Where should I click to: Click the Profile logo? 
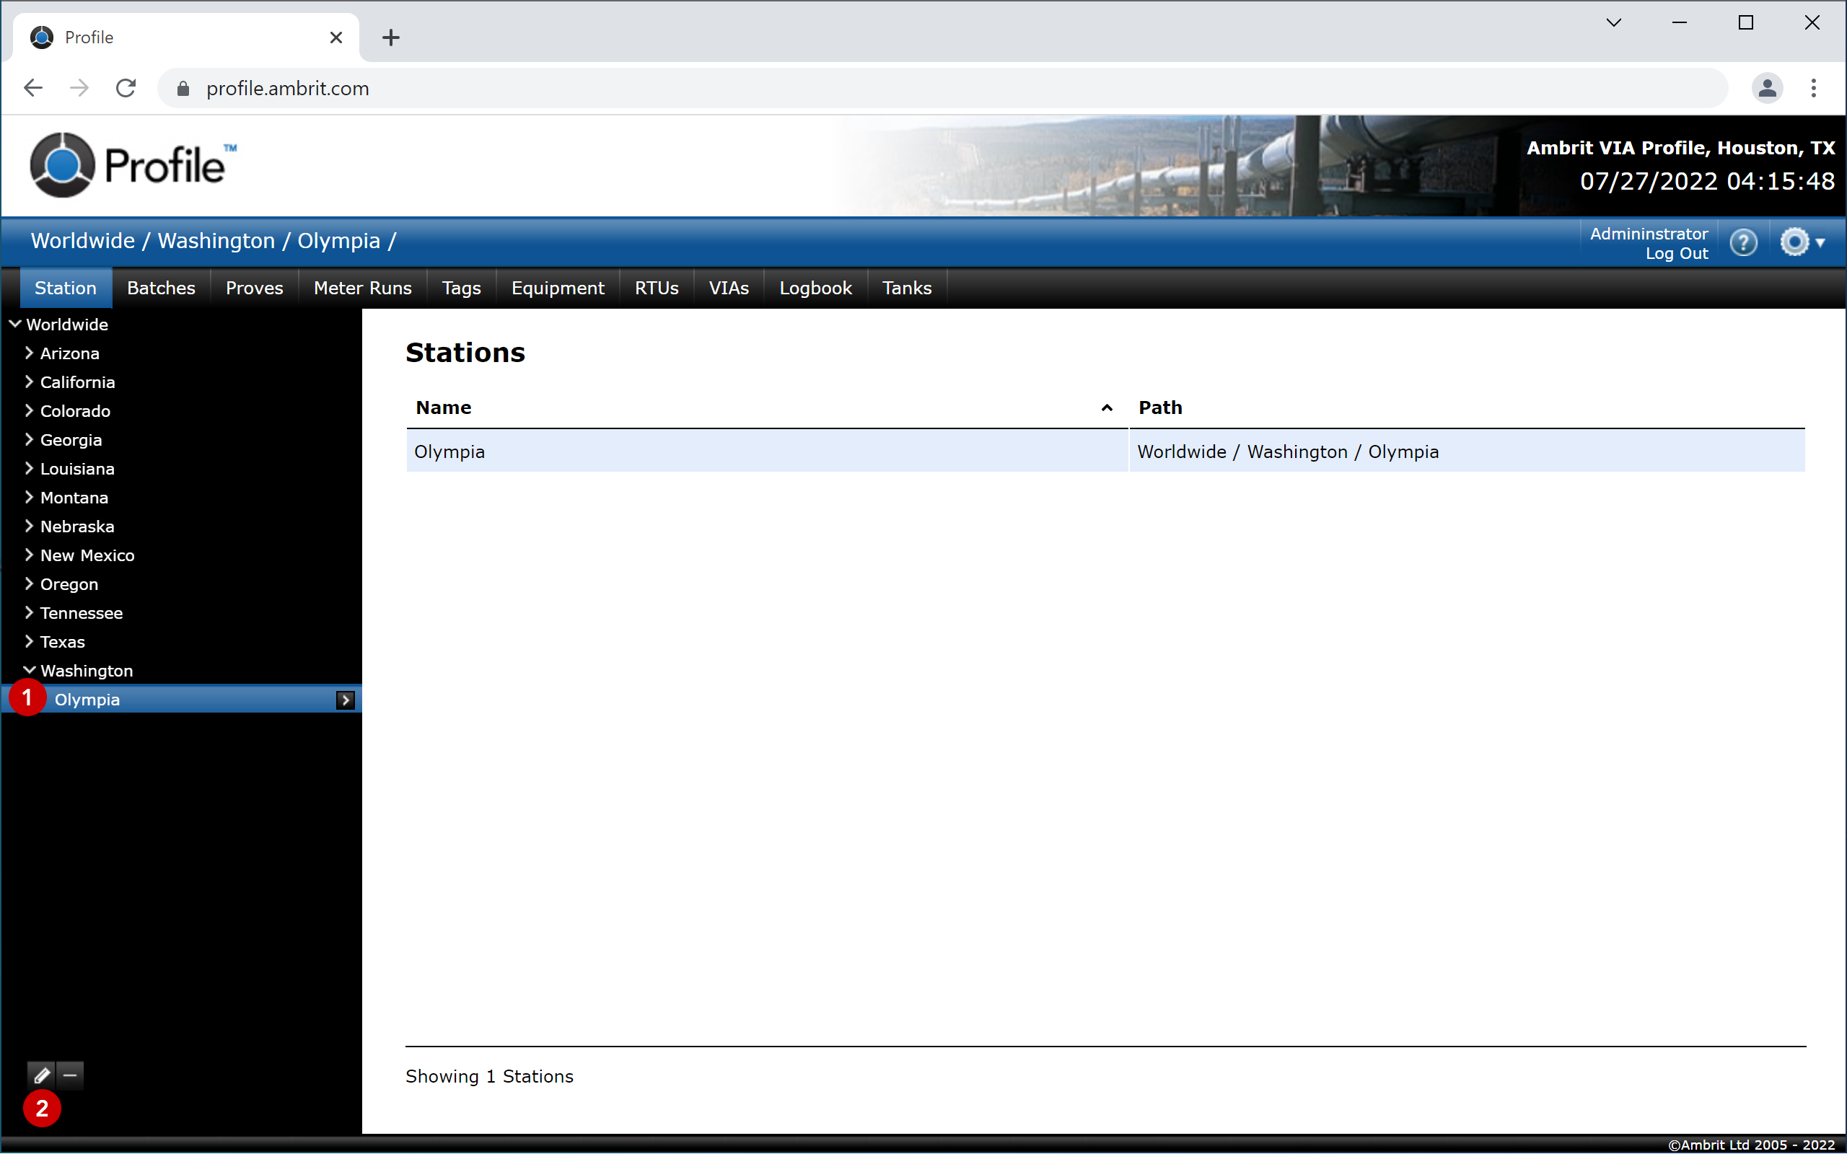pos(133,165)
